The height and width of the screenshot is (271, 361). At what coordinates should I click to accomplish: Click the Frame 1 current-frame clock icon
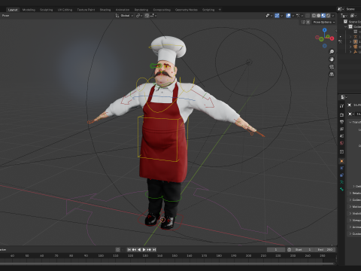[x=290, y=250]
